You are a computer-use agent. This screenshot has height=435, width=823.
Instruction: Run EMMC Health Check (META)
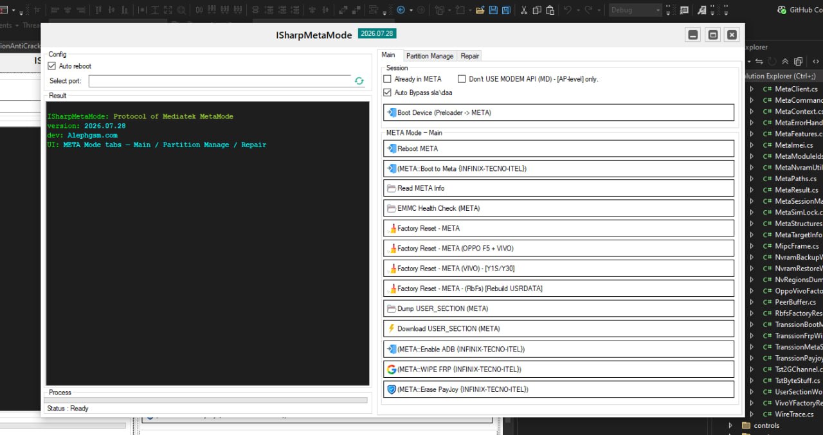tap(558, 208)
